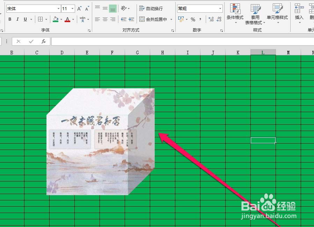Apply accounting number format icon
This screenshot has height=227, width=314.
[x=181, y=19]
